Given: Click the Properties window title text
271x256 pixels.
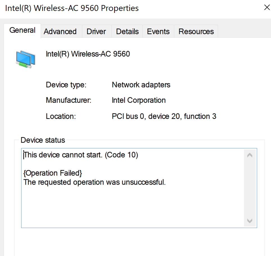Looking at the screenshot, I should click(72, 8).
